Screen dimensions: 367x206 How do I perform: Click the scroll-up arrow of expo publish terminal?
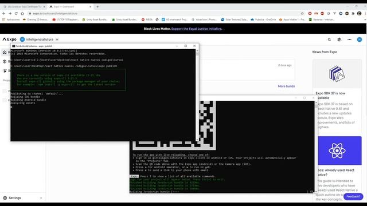[x=197, y=51]
